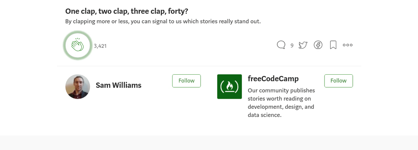418x150 pixels.
Task: Open Sam Williams' profile picture
Action: [x=78, y=87]
